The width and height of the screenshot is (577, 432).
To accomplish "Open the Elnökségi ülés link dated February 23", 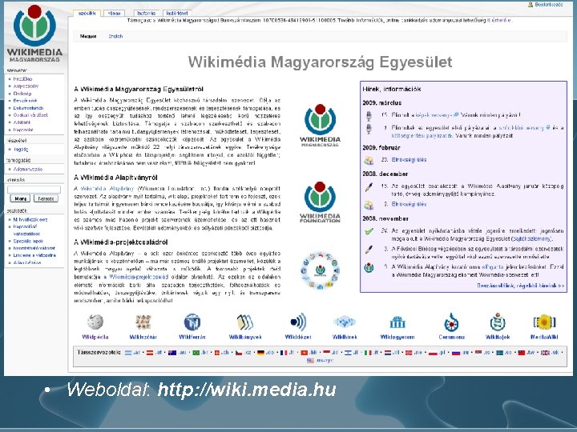I will (x=409, y=160).
